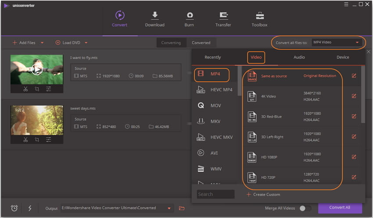Open the Recently format tab
Viewport: 373px width, 218px height.
tap(213, 57)
